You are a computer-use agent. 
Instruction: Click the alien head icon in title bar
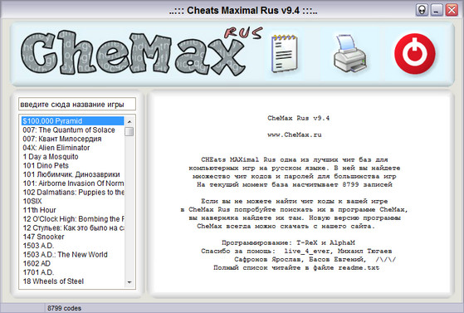click(422, 10)
